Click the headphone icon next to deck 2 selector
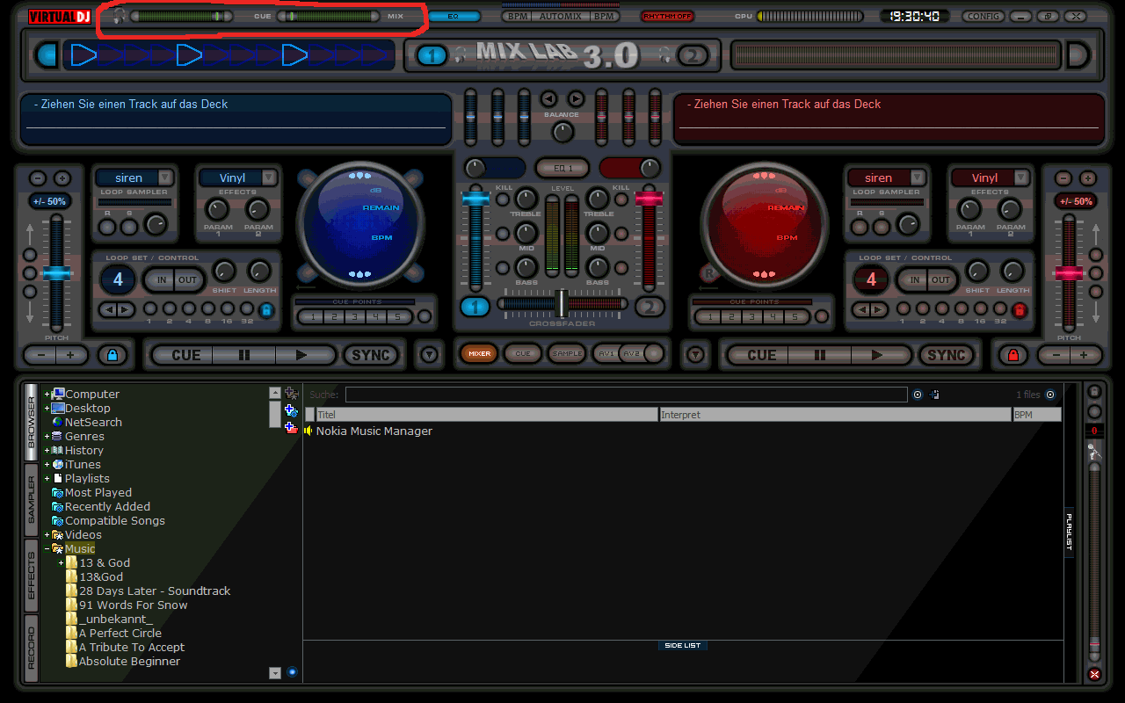The image size is (1125, 703). click(665, 55)
